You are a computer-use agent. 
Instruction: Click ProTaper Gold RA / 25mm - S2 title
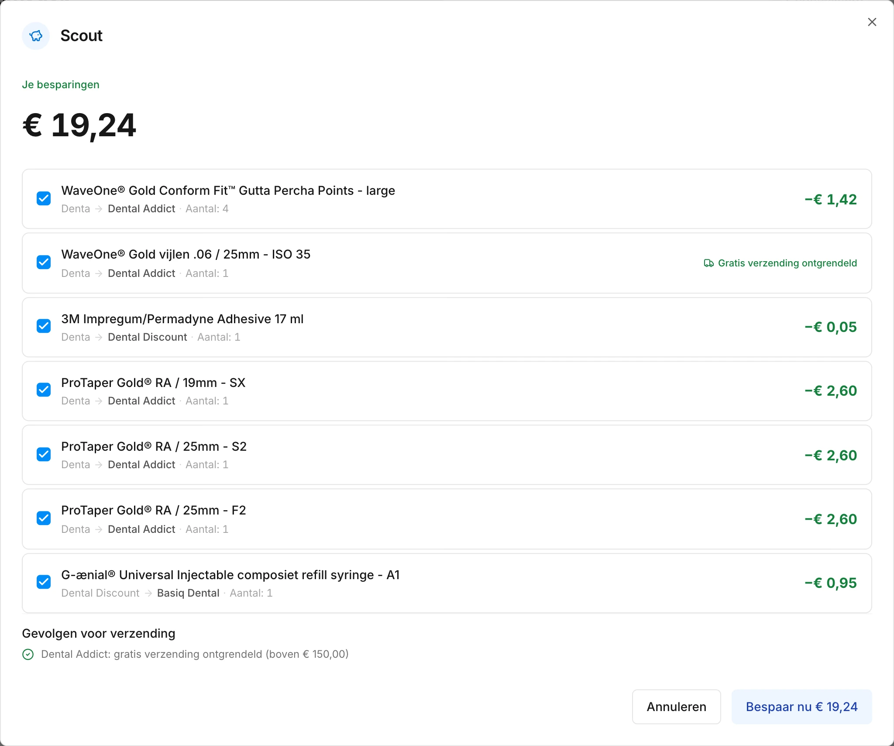click(154, 446)
